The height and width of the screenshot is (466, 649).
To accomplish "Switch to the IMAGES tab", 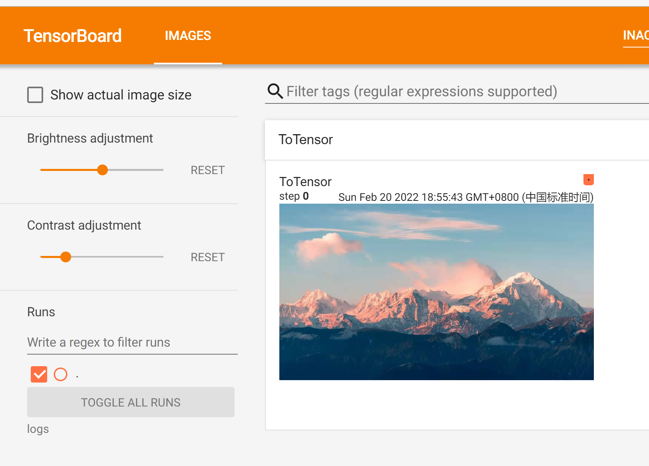I will coord(188,36).
